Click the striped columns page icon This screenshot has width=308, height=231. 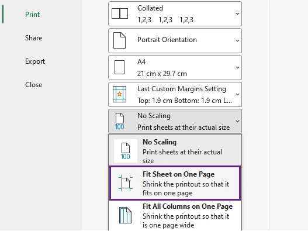(x=125, y=215)
